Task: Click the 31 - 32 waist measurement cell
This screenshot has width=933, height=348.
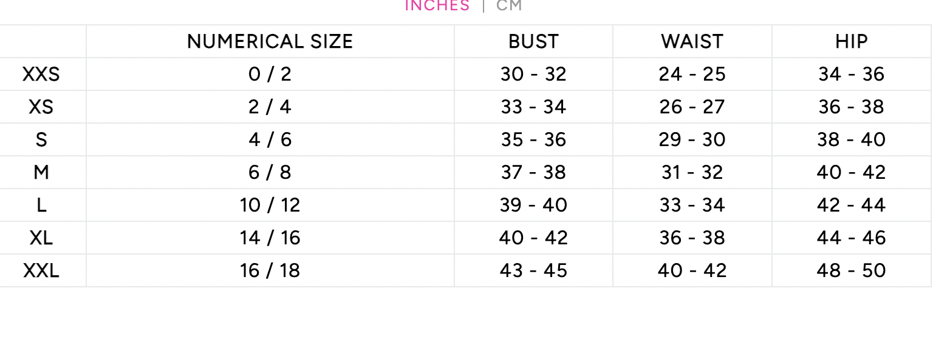Action: coord(692,172)
